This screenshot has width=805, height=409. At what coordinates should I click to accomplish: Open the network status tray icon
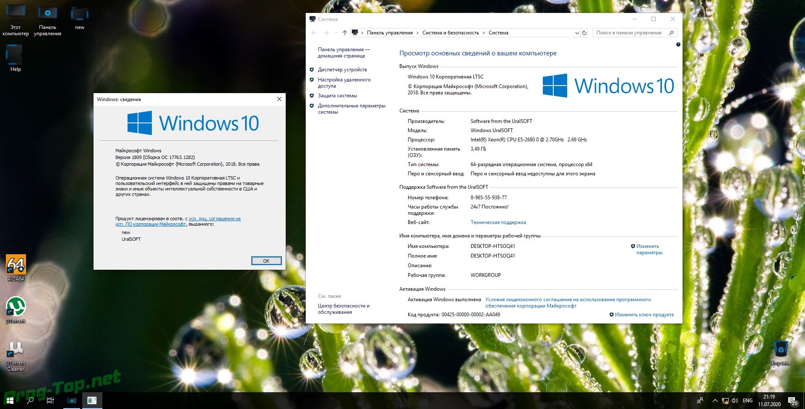(x=725, y=401)
